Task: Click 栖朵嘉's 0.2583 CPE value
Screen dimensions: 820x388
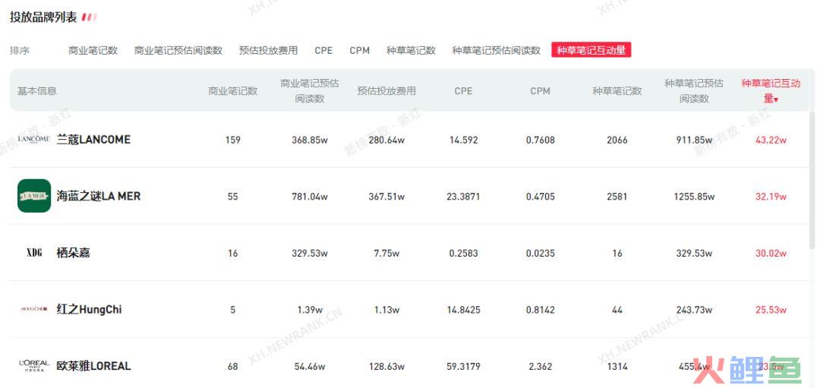Action: coord(463,253)
